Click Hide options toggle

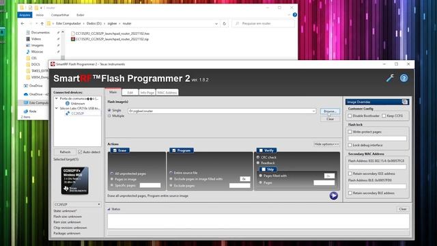(326, 144)
